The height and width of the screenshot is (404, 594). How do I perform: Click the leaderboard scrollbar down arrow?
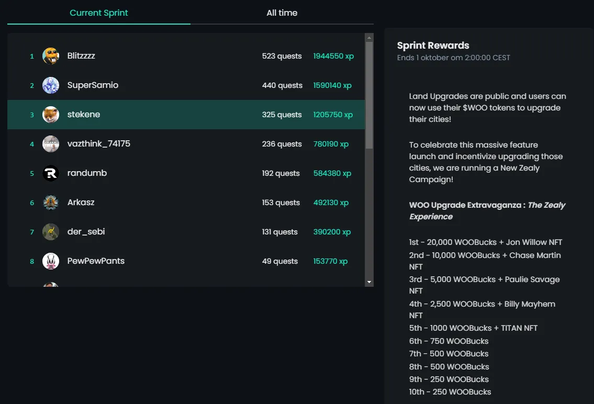[369, 282]
